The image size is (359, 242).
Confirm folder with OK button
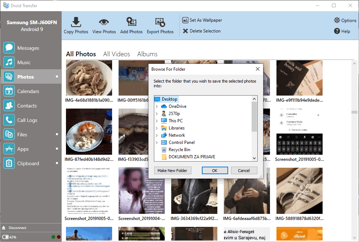coord(215,171)
